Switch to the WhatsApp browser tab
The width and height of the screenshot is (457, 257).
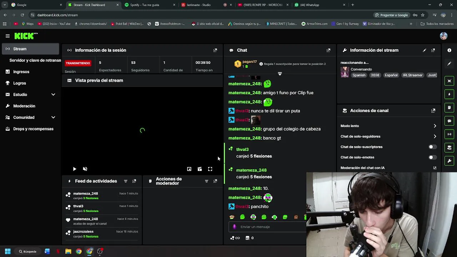pos(320,5)
